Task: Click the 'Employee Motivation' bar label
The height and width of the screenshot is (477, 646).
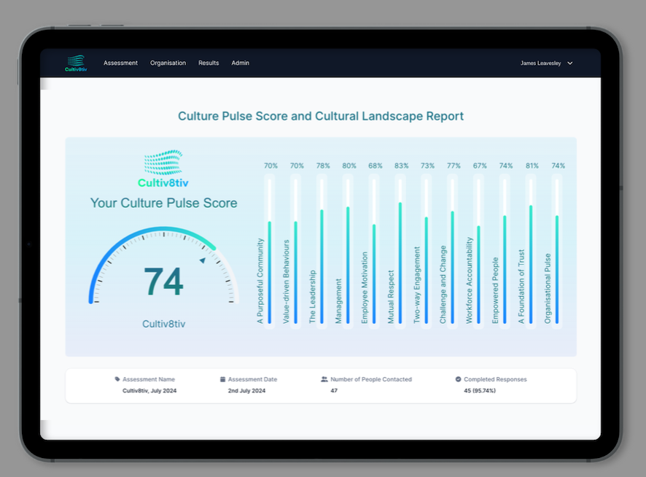Action: (365, 288)
